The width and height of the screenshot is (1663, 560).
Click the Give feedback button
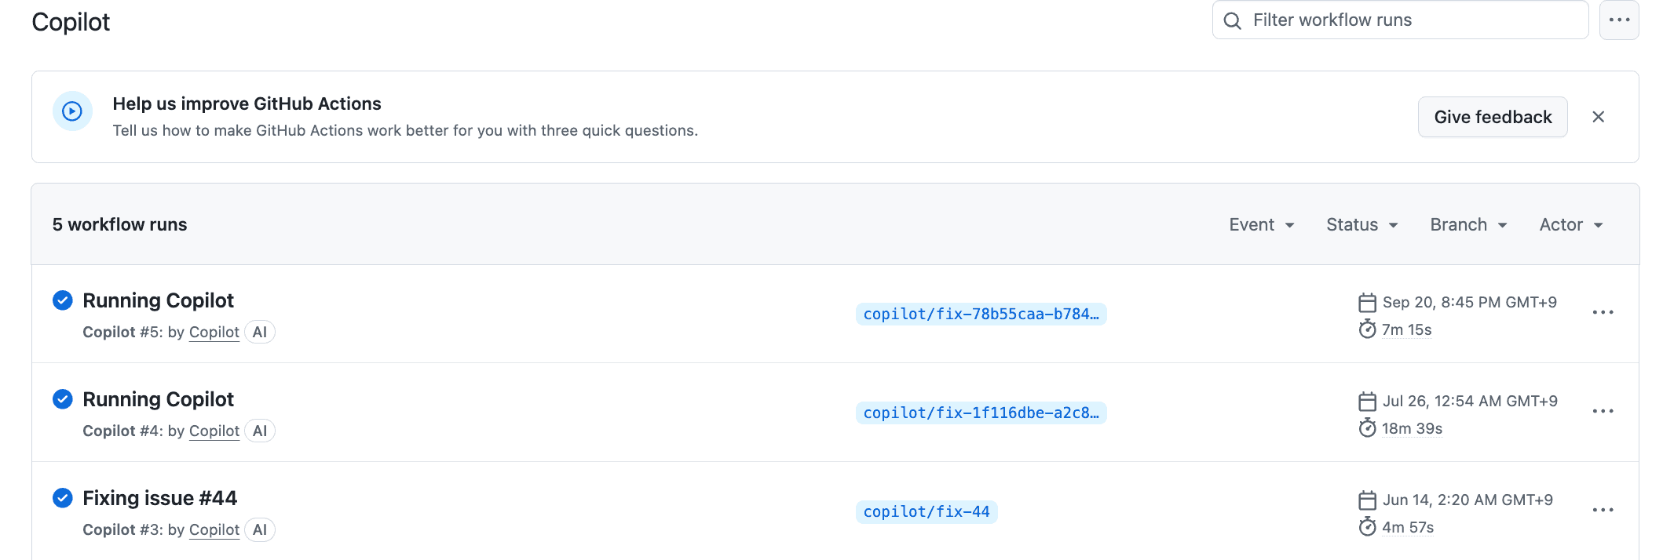(1493, 117)
